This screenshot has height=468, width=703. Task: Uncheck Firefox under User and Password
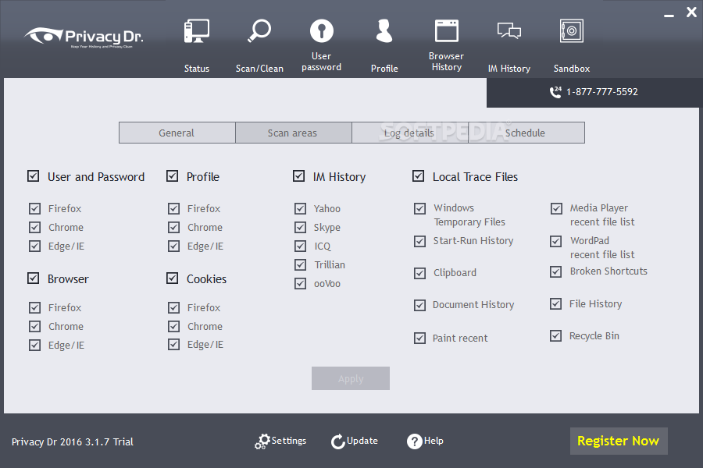(34, 209)
